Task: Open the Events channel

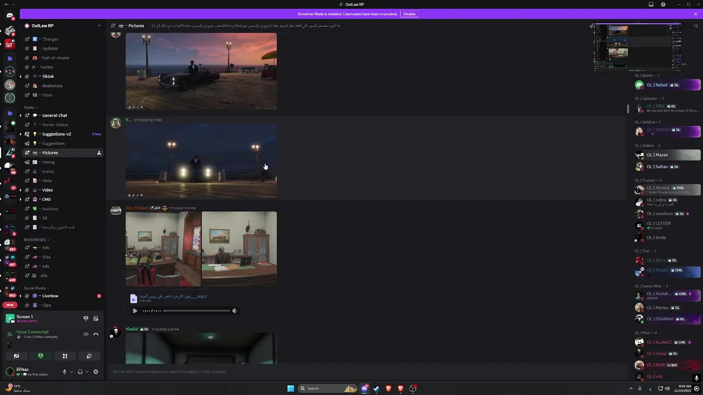Action: pyautogui.click(x=62, y=171)
